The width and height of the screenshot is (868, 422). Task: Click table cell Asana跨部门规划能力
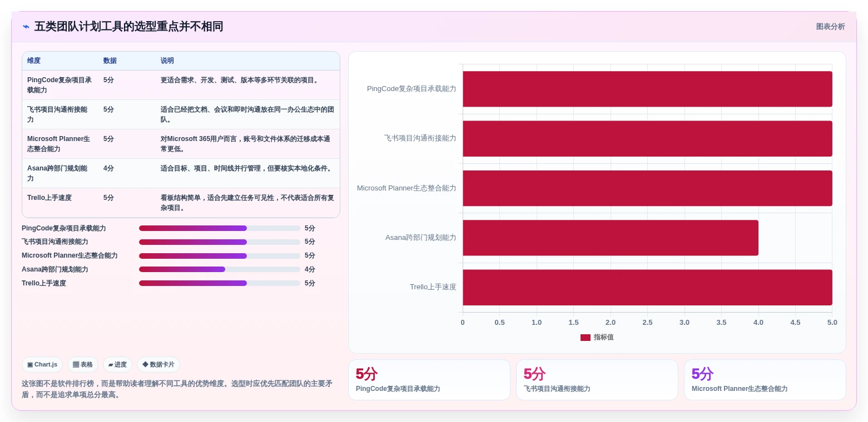click(x=60, y=173)
